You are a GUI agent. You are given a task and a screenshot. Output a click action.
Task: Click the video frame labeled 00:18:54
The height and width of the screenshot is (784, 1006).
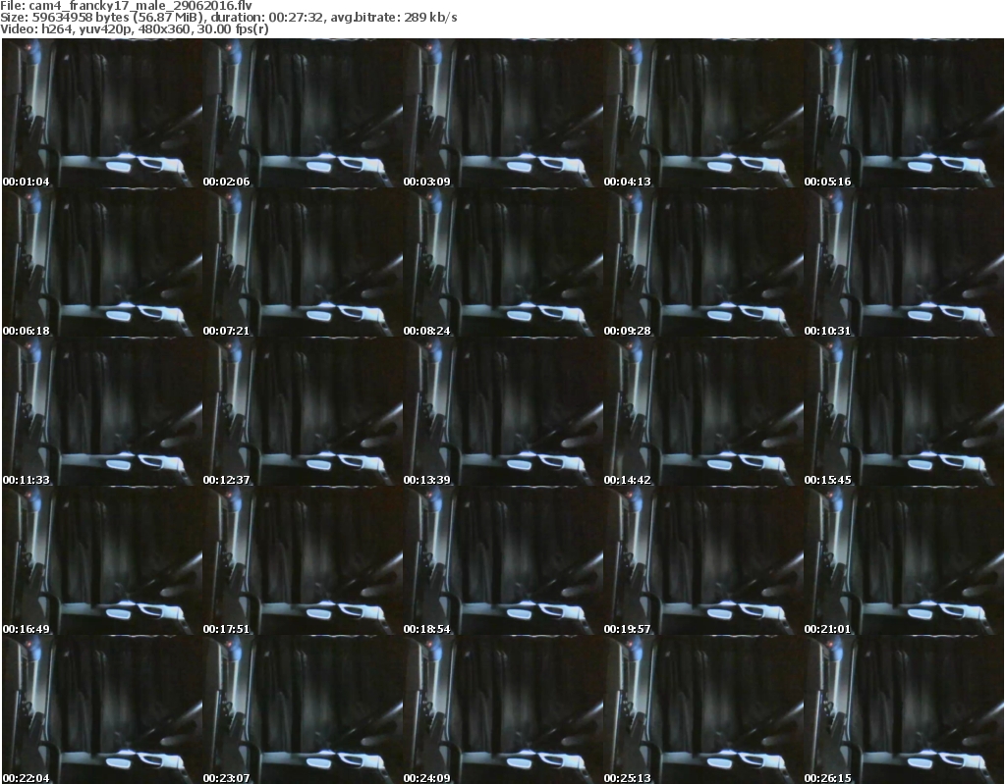click(x=503, y=561)
